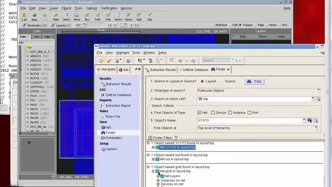Click the blue forward arrow in RVE toolbar
Screen dimensions: 332x187
[193, 61]
